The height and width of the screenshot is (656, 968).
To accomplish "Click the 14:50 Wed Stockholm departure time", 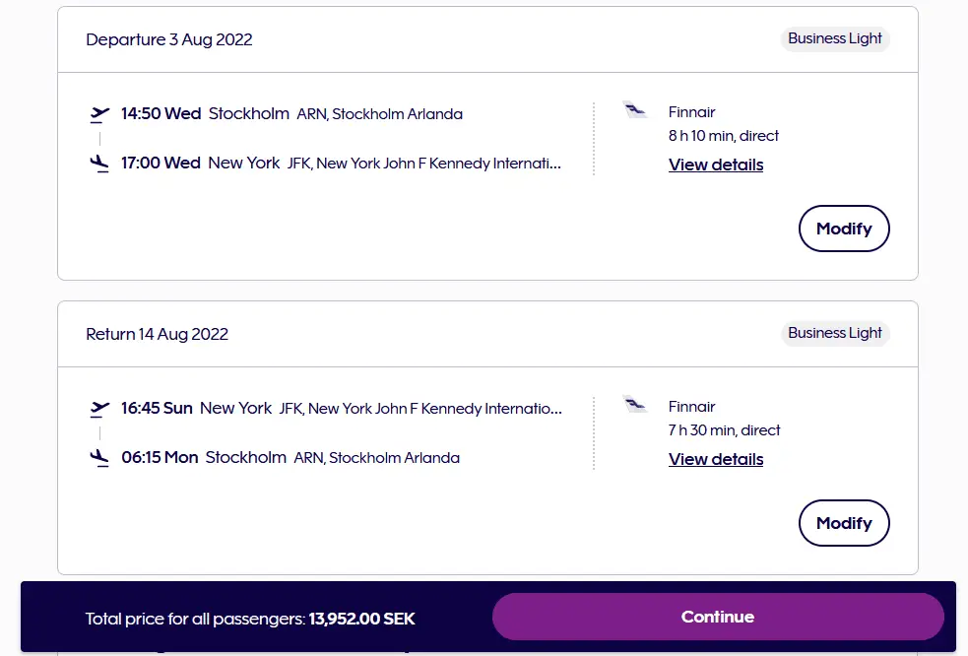I will (x=161, y=113).
